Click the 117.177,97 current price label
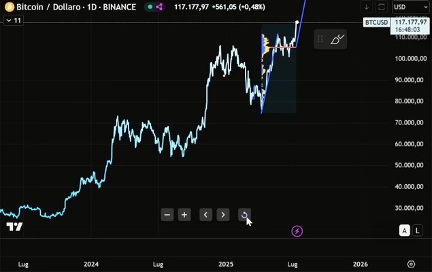Viewport: 432px width, 272px height. click(411, 22)
